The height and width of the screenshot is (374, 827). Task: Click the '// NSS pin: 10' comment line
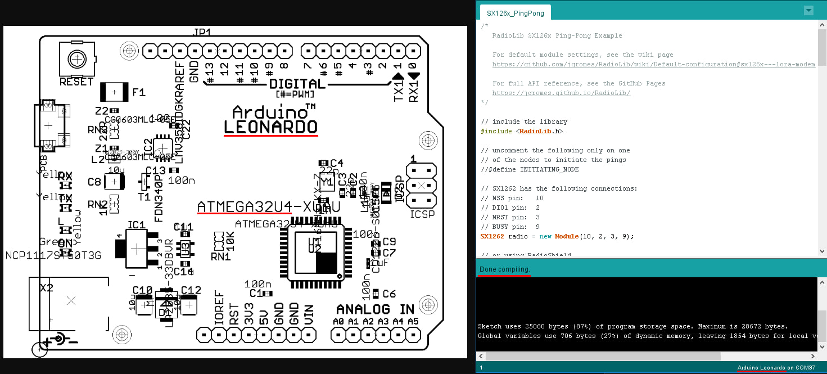pos(512,198)
